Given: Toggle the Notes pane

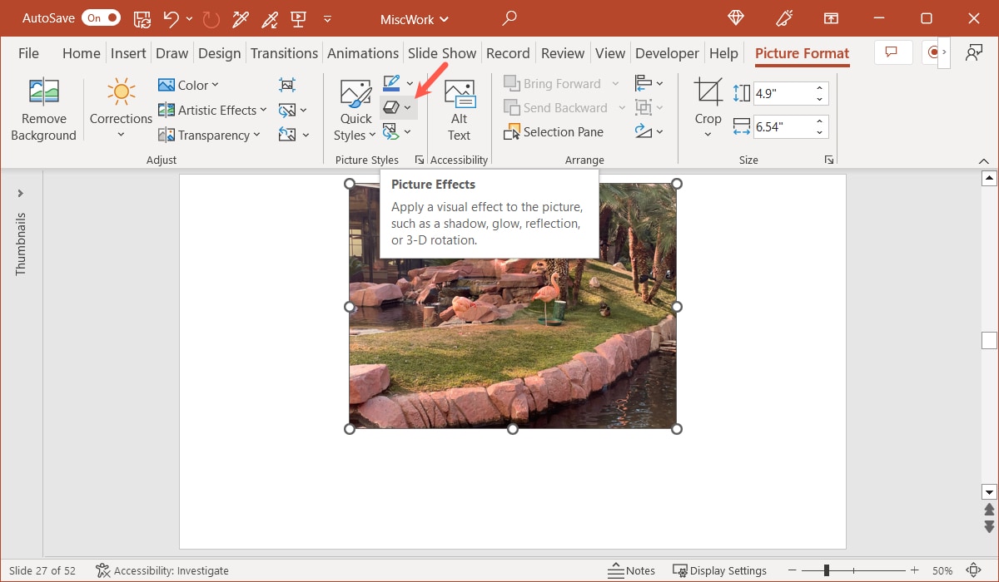Looking at the screenshot, I should (632, 570).
